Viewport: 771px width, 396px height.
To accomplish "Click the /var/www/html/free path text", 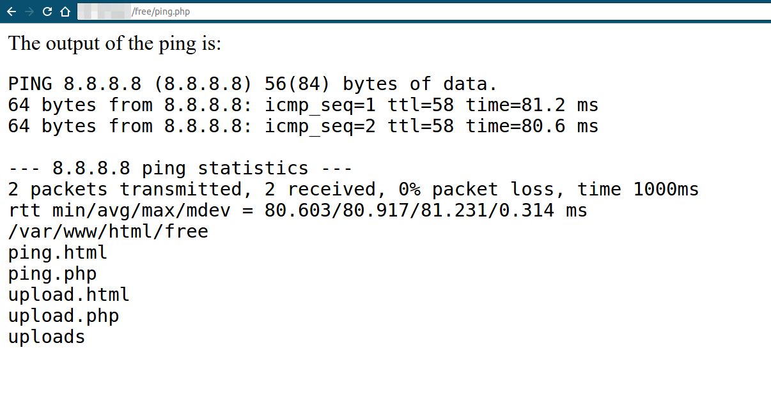I will 108,231.
